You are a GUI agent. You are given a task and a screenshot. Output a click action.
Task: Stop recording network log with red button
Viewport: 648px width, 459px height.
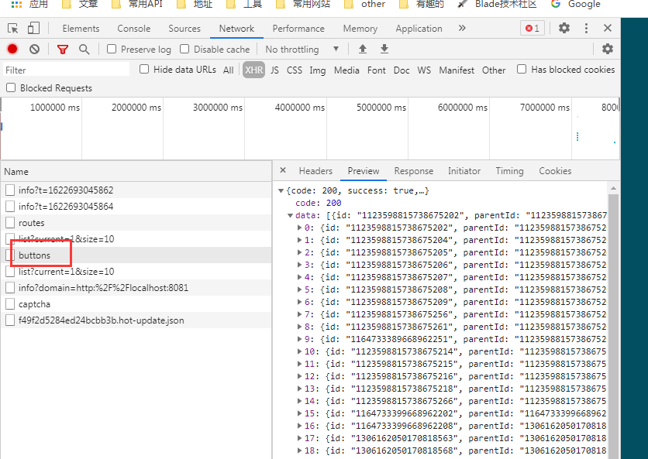pyautogui.click(x=12, y=49)
